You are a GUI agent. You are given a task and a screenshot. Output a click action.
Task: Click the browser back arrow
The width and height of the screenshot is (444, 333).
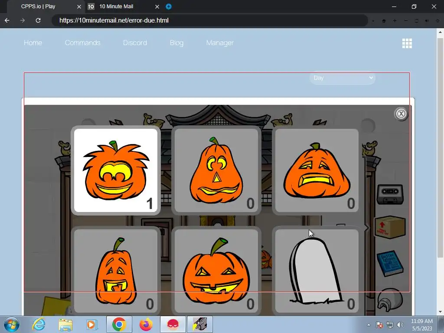(7, 20)
